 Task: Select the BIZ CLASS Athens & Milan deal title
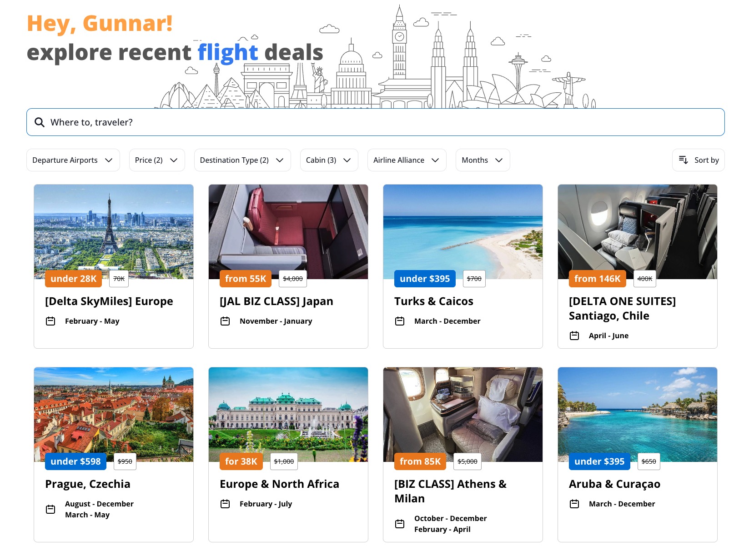(450, 491)
